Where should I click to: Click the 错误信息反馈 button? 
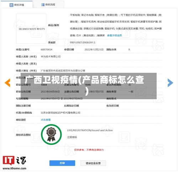(93, 163)
